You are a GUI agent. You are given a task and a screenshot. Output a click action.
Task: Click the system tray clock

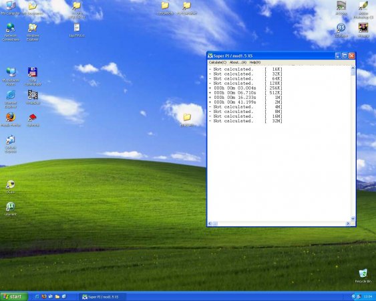click(367, 297)
